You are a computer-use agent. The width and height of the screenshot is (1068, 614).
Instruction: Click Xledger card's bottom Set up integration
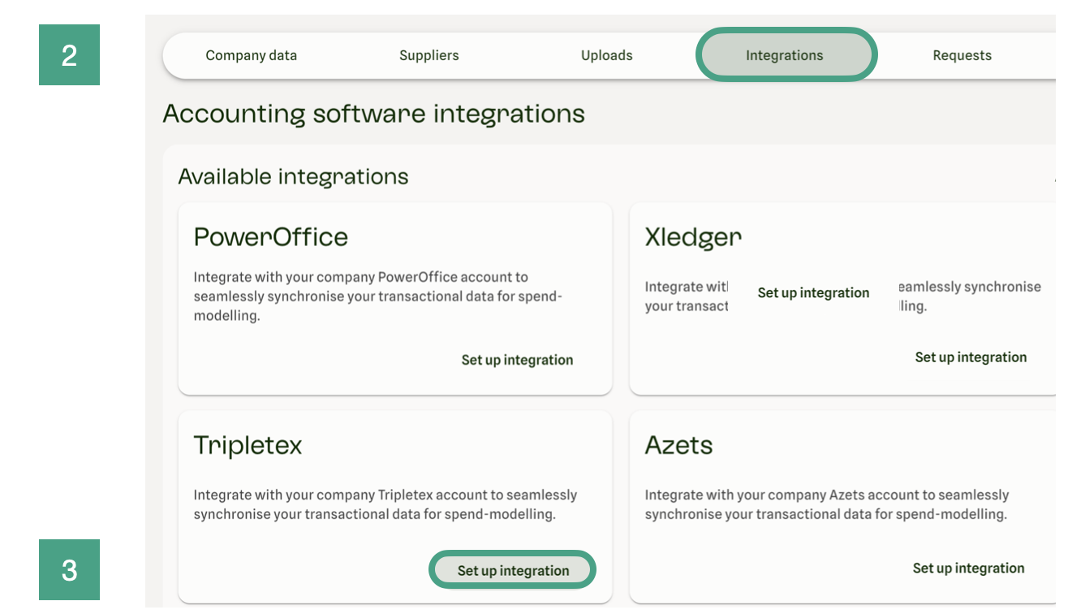(971, 357)
